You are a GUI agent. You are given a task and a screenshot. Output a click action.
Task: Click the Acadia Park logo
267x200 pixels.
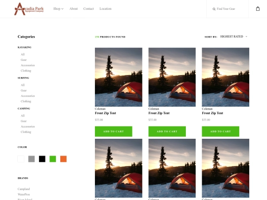(x=29, y=9)
